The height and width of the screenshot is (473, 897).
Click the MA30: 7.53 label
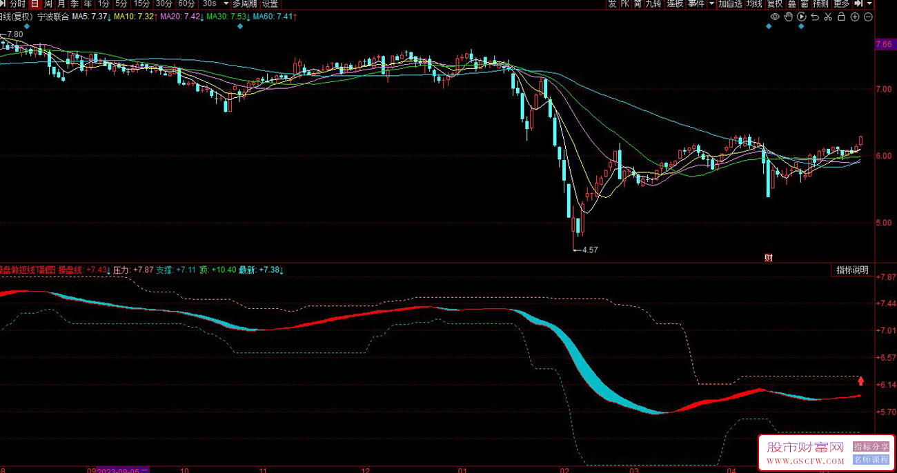click(x=228, y=16)
